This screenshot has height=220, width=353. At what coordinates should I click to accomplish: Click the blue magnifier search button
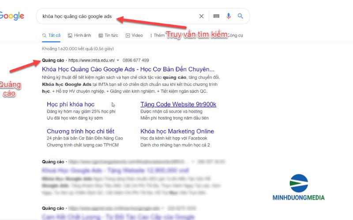(240, 16)
